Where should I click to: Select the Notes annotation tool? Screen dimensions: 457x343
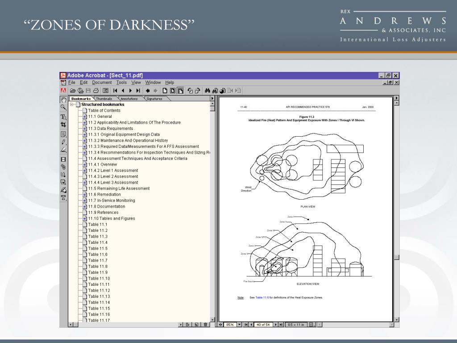pyautogui.click(x=63, y=134)
